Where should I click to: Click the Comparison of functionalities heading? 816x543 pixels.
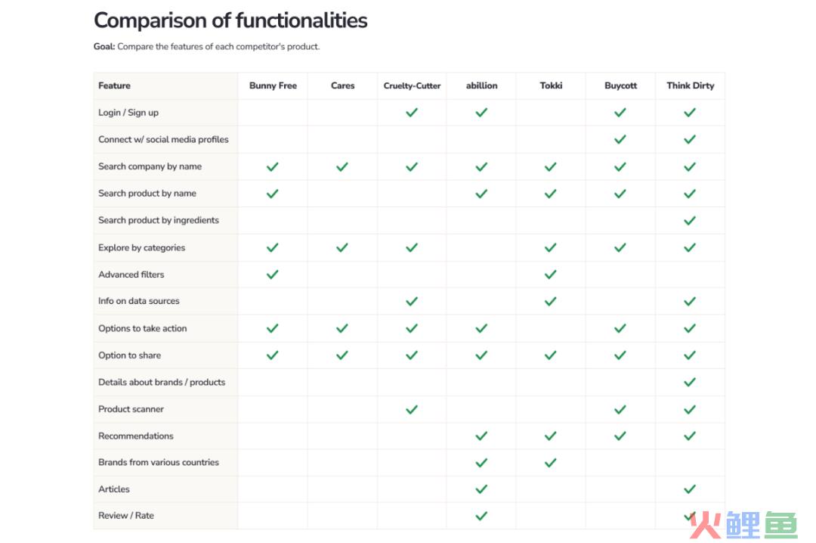point(230,21)
